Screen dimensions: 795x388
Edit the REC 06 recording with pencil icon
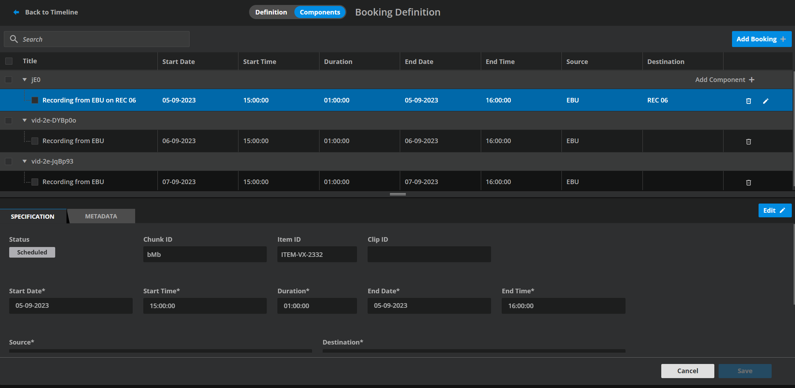coord(766,101)
